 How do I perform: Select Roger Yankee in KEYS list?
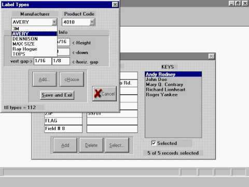click(x=173, y=95)
